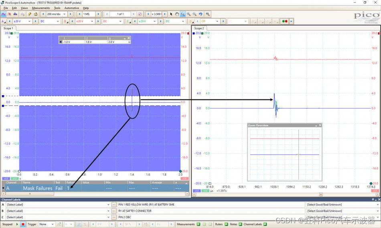
Task: Toggle the Notes panel icon
Action: click(x=240, y=224)
